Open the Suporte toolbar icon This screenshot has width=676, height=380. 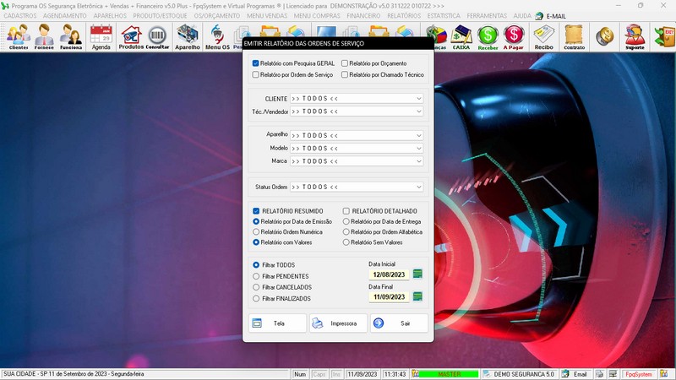[x=634, y=36]
